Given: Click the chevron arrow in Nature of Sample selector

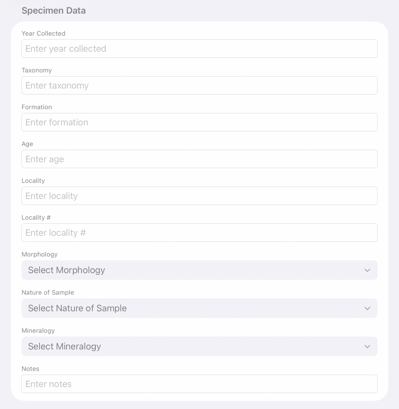Looking at the screenshot, I should point(367,309).
